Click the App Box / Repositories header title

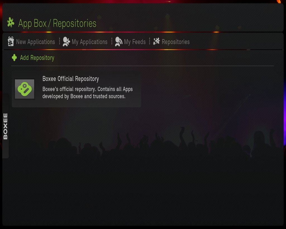57,23
